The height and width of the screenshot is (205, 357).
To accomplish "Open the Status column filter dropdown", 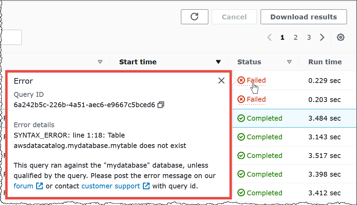I will (290, 62).
